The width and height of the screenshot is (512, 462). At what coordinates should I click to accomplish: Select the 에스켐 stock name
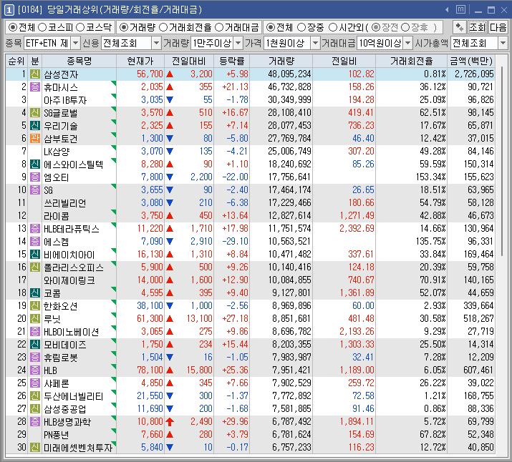(x=57, y=242)
